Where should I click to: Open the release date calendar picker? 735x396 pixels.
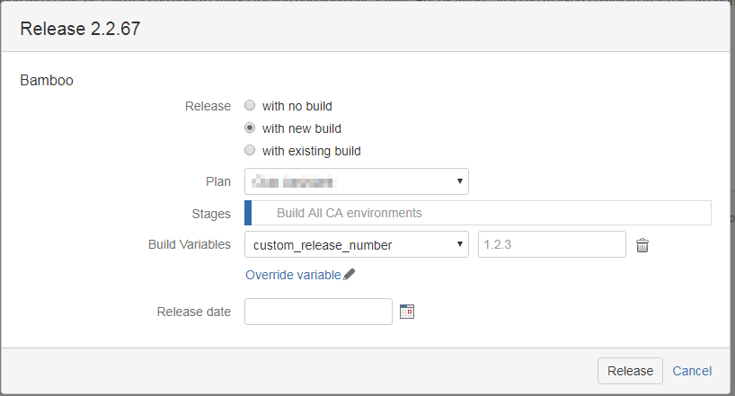(x=407, y=312)
